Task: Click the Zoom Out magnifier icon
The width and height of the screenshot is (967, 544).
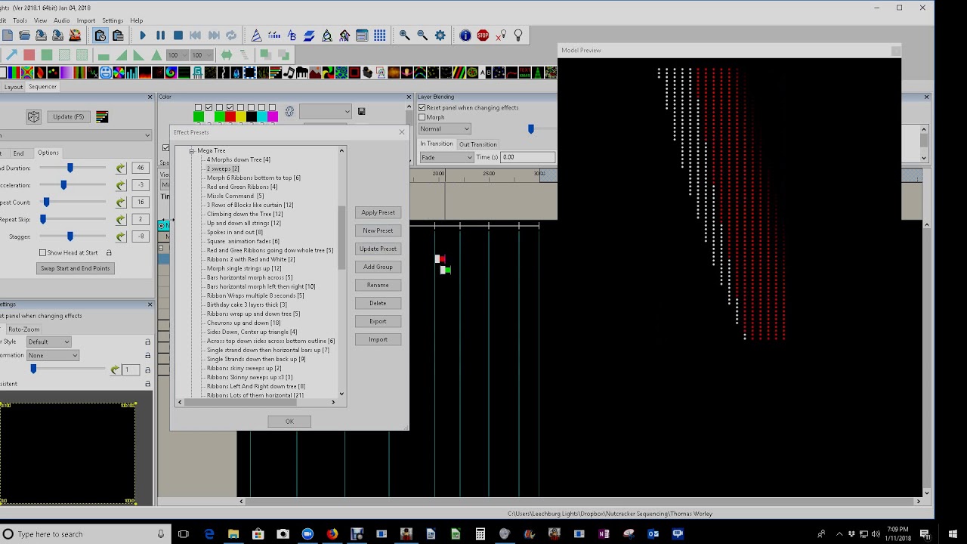Action: (x=422, y=36)
